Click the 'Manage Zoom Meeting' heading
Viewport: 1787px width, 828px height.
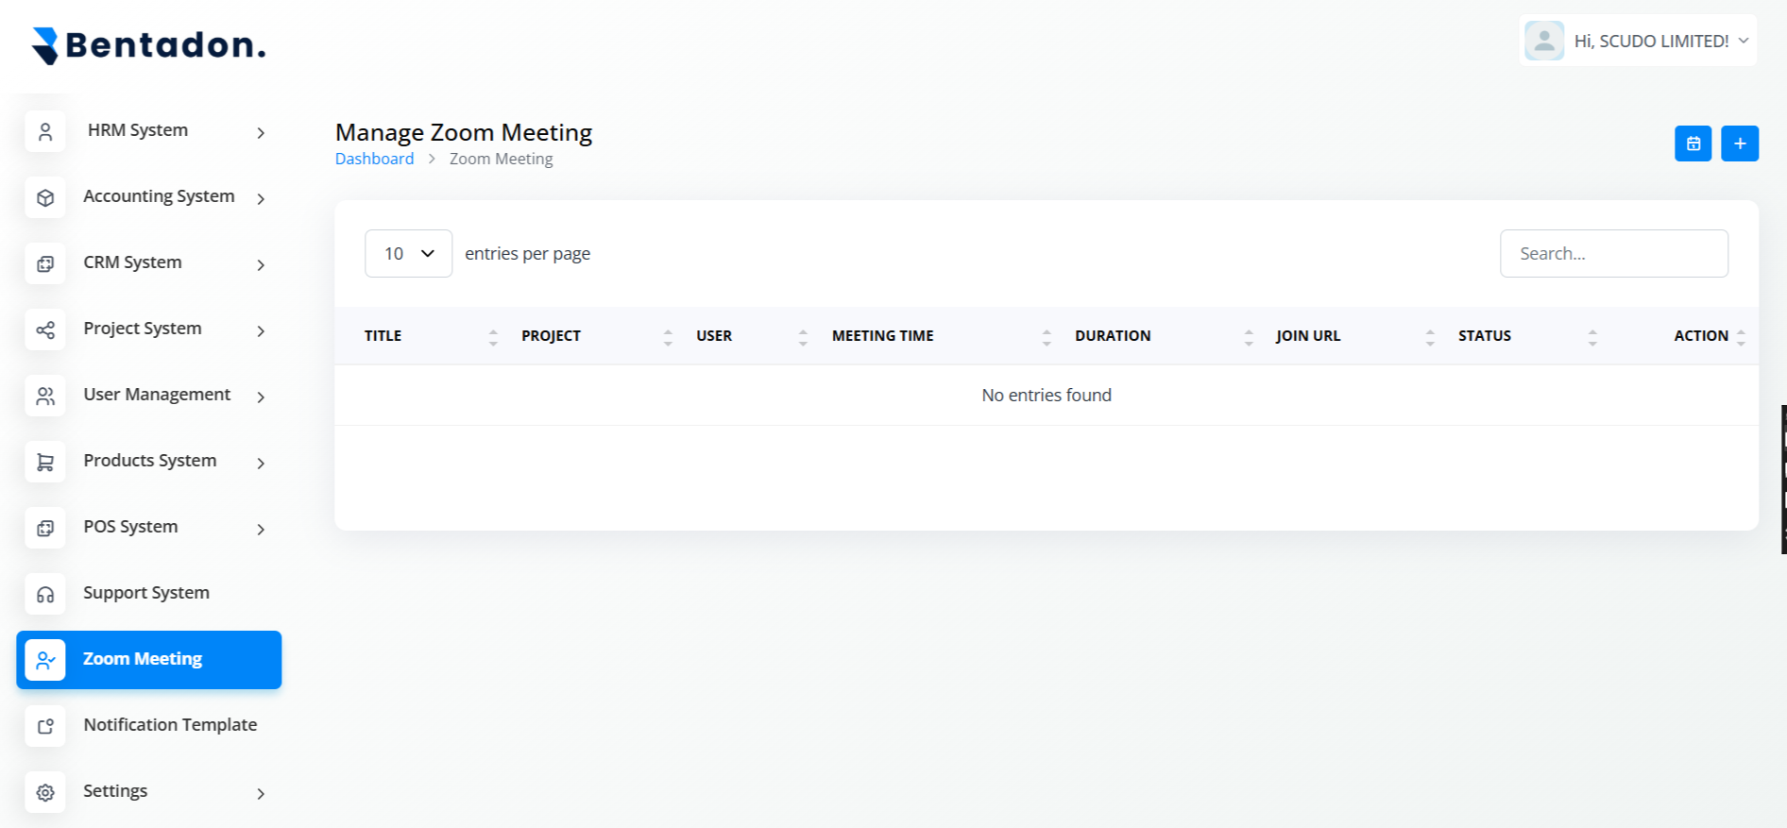coord(464,132)
